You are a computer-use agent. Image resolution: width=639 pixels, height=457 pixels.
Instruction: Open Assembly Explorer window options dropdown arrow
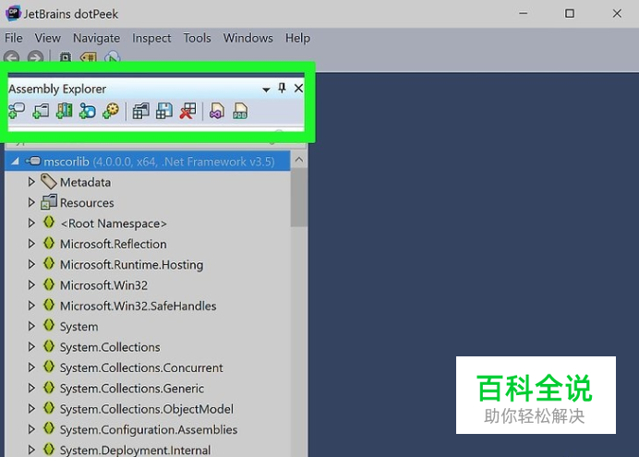[266, 90]
